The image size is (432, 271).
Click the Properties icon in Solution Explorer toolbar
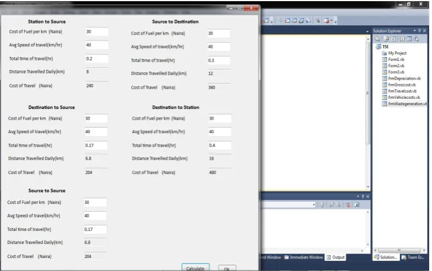coord(377,39)
